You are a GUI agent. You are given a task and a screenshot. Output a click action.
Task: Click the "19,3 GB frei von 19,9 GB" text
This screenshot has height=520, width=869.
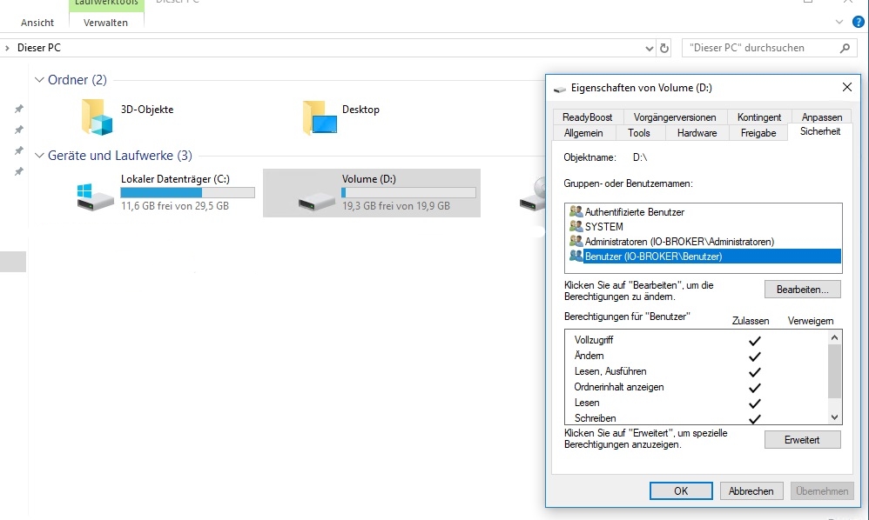[396, 206]
